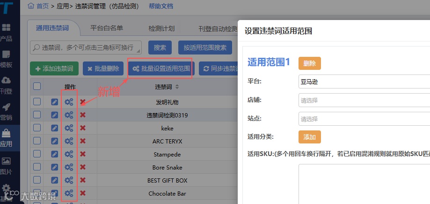Open scope settings gear for Stampede

pos(69,154)
